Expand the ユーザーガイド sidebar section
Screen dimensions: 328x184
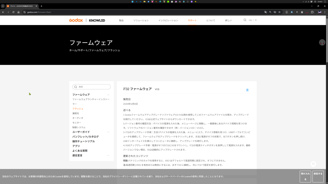coord(108,132)
